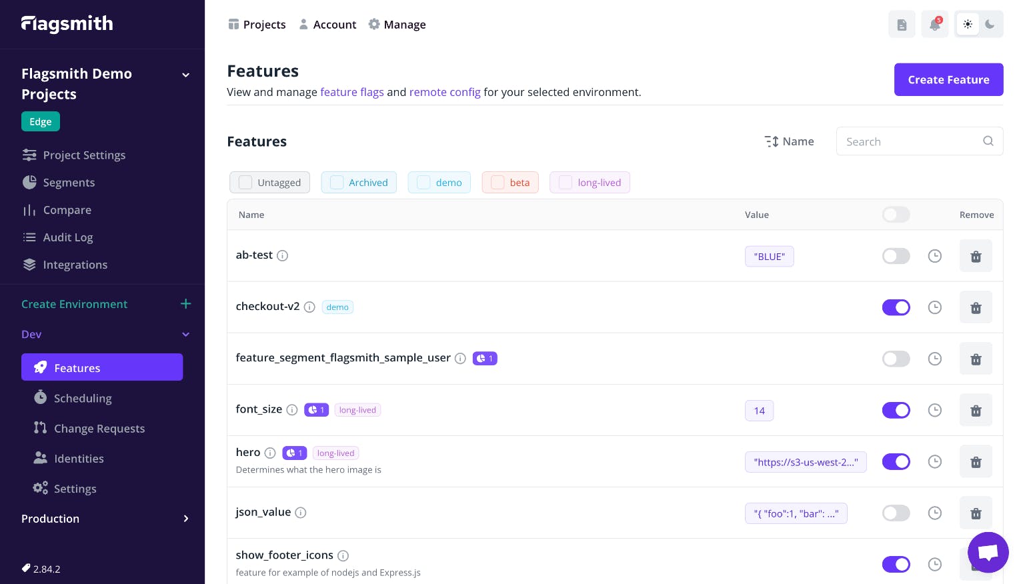Disable the hero feature toggle
Screen dimensions: 1023x584
[x=896, y=461]
